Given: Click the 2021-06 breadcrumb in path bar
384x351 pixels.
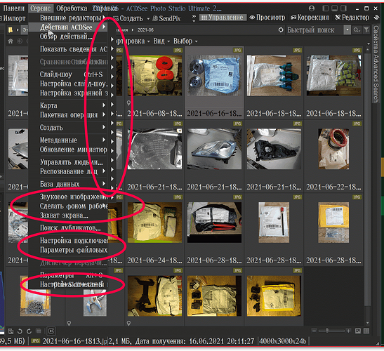Looking at the screenshot, I should 145,30.
